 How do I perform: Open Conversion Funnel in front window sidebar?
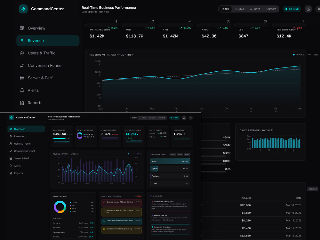(x=26, y=151)
